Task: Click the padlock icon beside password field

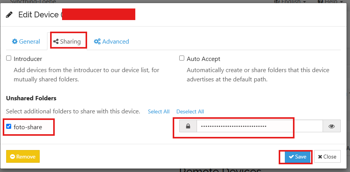Action: [x=188, y=126]
